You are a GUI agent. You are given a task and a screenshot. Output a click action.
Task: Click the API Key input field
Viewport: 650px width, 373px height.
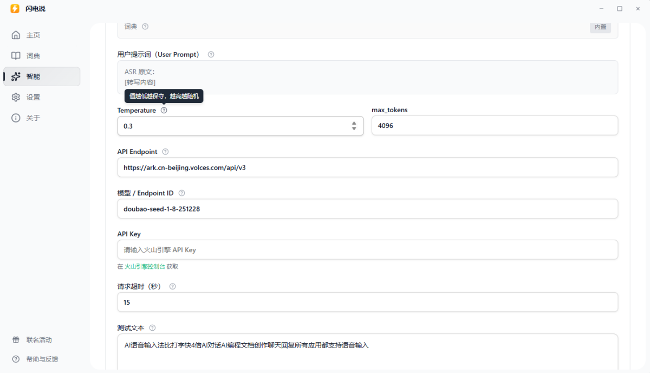click(x=367, y=250)
